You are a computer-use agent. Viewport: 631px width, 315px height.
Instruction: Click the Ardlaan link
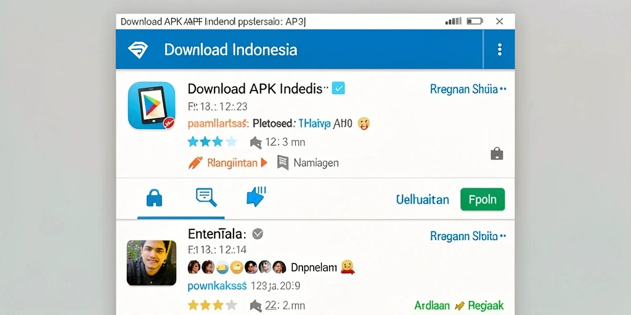(x=432, y=305)
